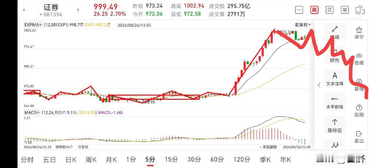The width and height of the screenshot is (370, 168).
Task: Pick the 水平射线 horizontal ray tool
Action: 335,103
